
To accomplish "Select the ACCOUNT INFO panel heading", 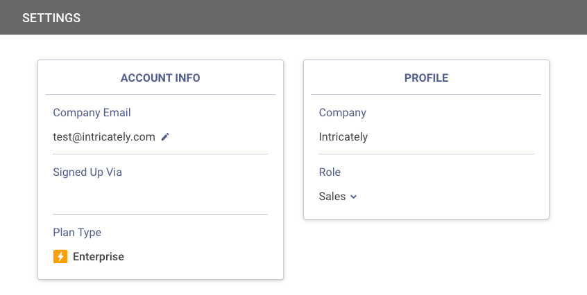I will click(x=160, y=78).
